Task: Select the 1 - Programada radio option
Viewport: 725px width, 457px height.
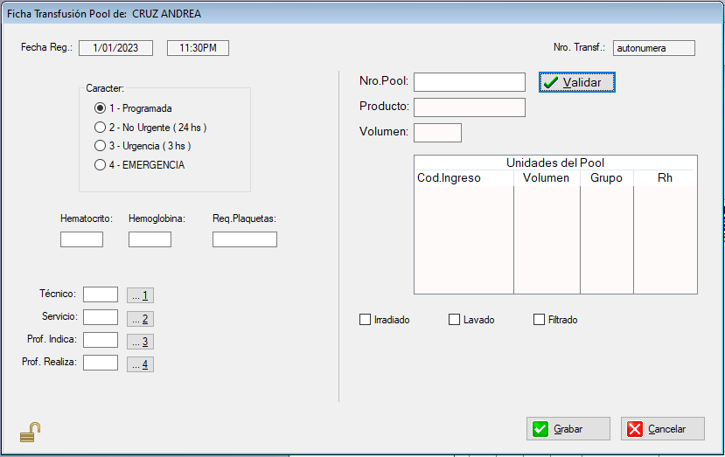Action: click(100, 108)
